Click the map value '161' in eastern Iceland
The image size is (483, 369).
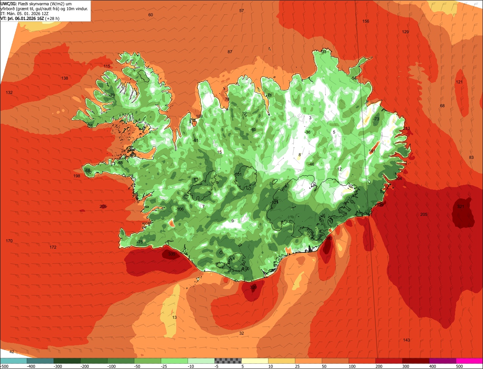coord(372,151)
